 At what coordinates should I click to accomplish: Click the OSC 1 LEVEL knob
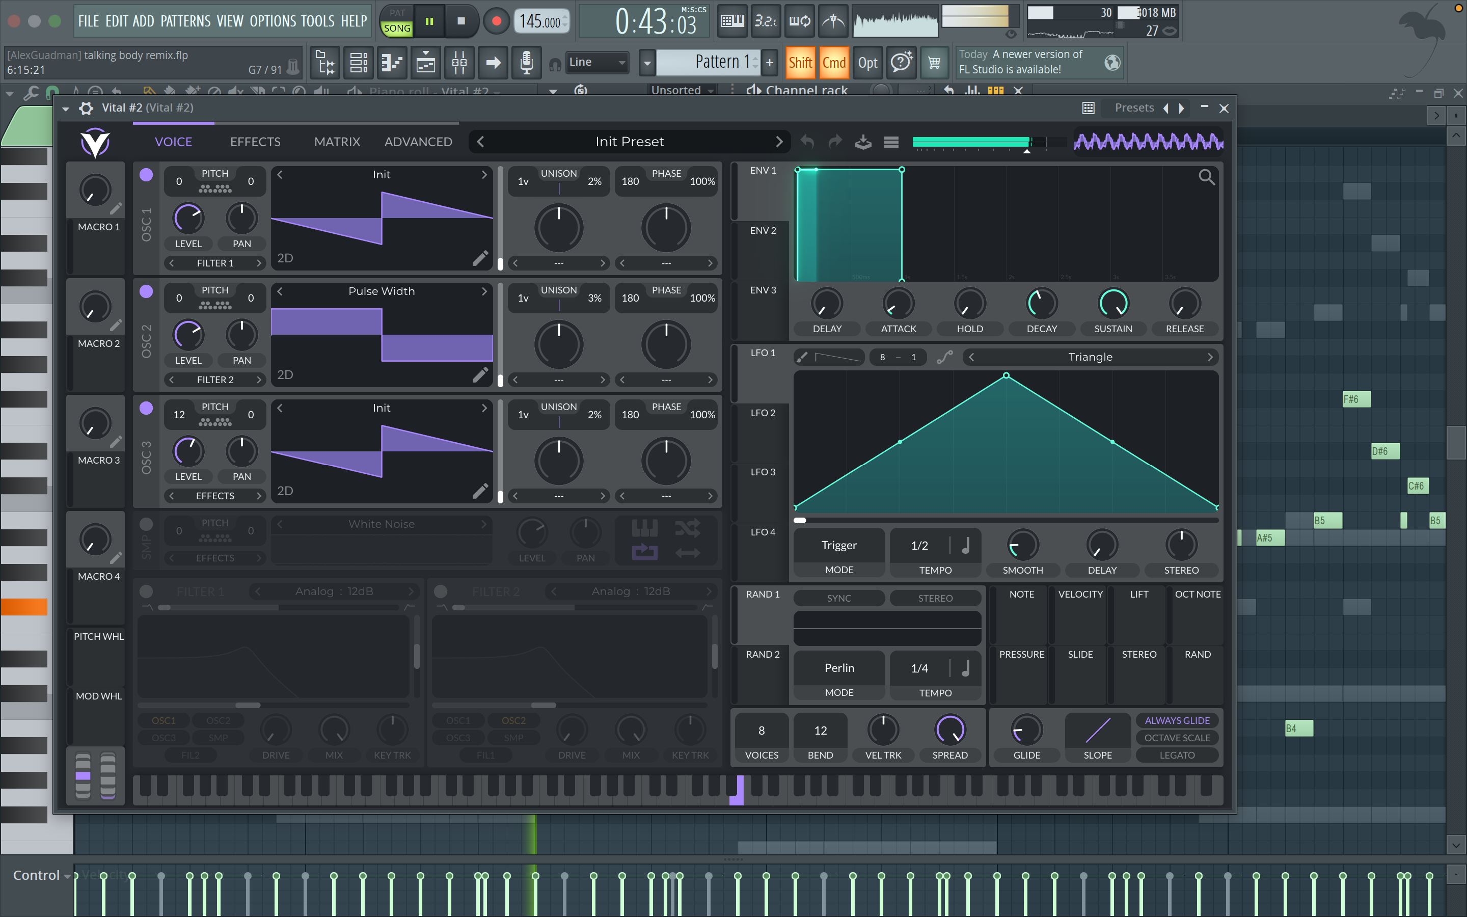[x=188, y=219]
